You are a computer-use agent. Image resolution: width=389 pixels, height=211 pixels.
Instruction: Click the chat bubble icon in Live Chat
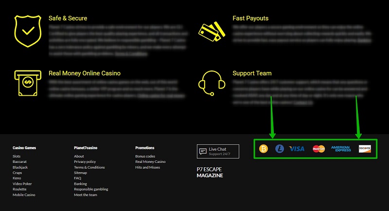pyautogui.click(x=203, y=151)
